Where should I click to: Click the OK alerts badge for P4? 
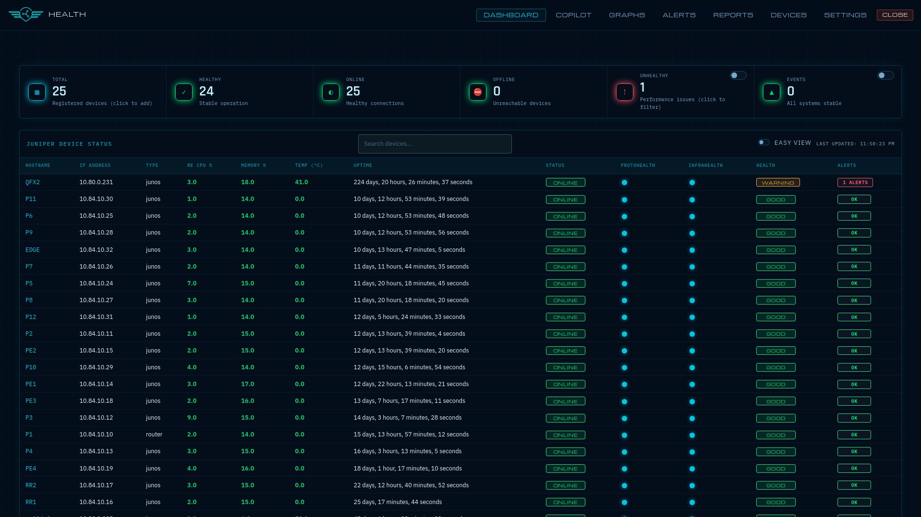(854, 451)
